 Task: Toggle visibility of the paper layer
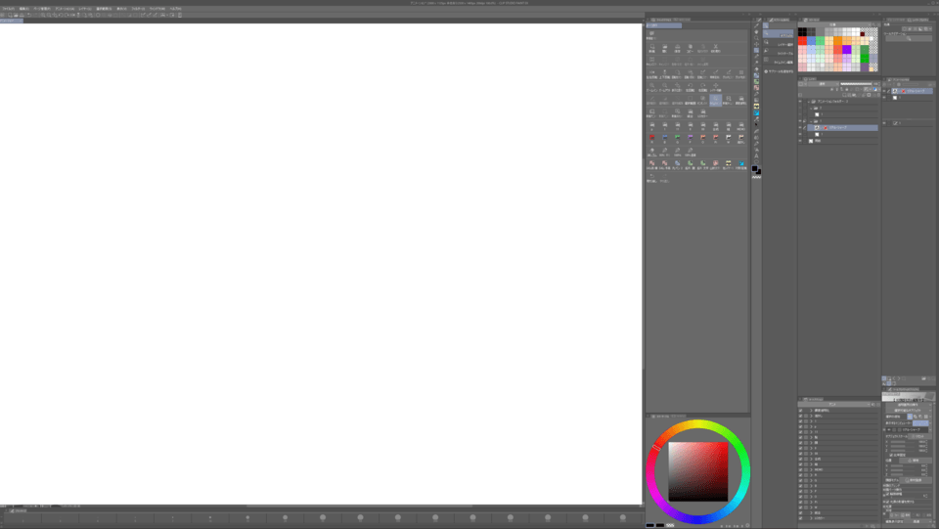pos(800,141)
